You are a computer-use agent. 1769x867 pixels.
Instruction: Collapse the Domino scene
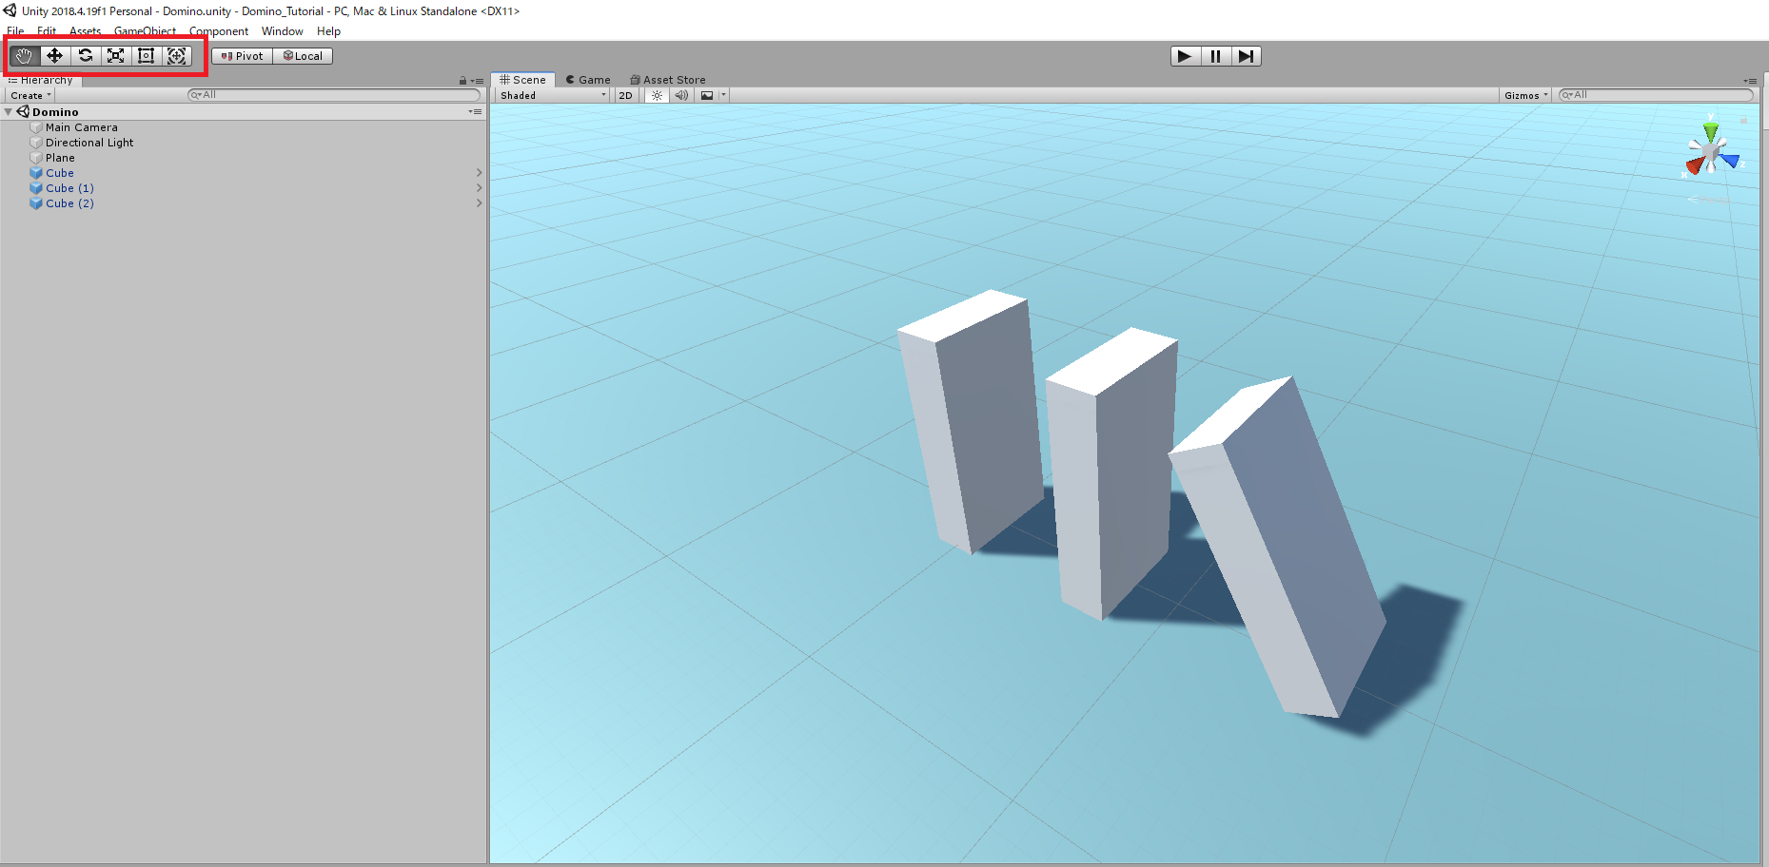pyautogui.click(x=9, y=112)
